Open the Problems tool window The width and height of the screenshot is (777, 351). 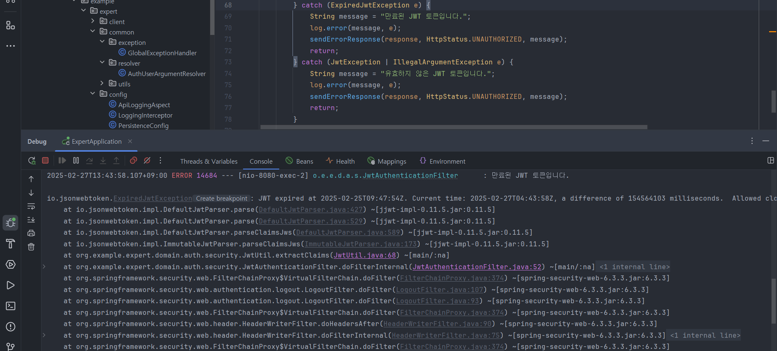point(11,327)
